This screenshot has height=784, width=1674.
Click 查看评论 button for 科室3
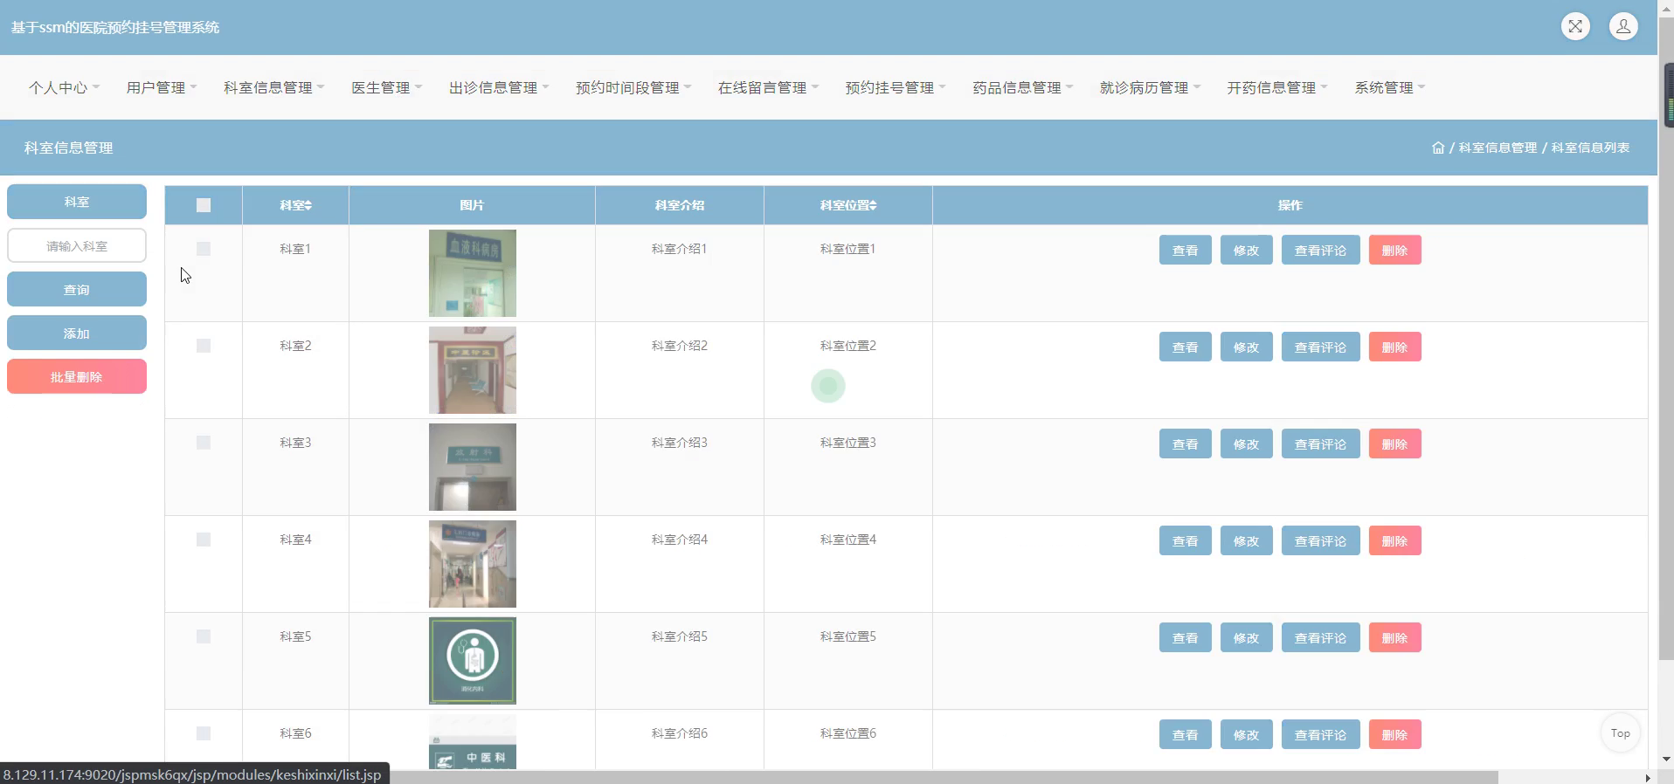click(1320, 444)
